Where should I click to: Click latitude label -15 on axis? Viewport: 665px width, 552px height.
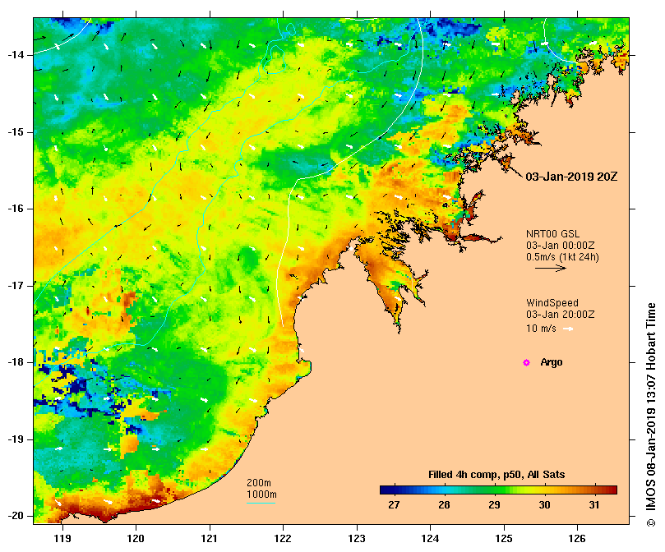pos(16,132)
